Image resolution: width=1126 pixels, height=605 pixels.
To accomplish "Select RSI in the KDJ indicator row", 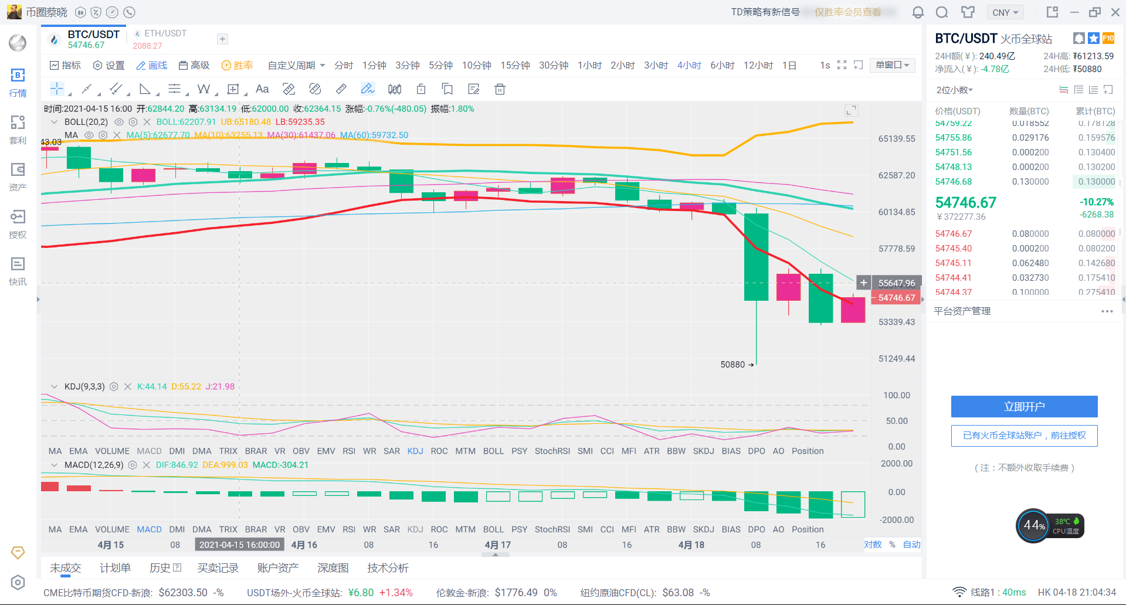I will coord(349,451).
